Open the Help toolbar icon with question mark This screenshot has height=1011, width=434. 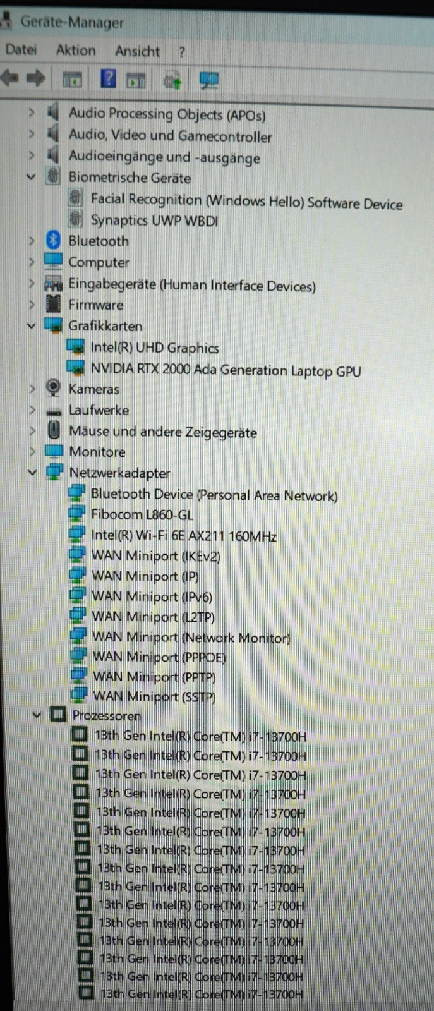click(109, 79)
